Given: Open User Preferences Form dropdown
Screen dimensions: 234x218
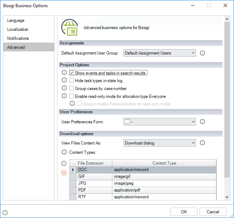Looking at the screenshot, I should 160,122.
